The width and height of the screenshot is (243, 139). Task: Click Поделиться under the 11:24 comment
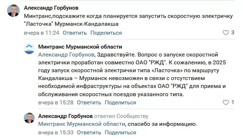(x=106, y=33)
